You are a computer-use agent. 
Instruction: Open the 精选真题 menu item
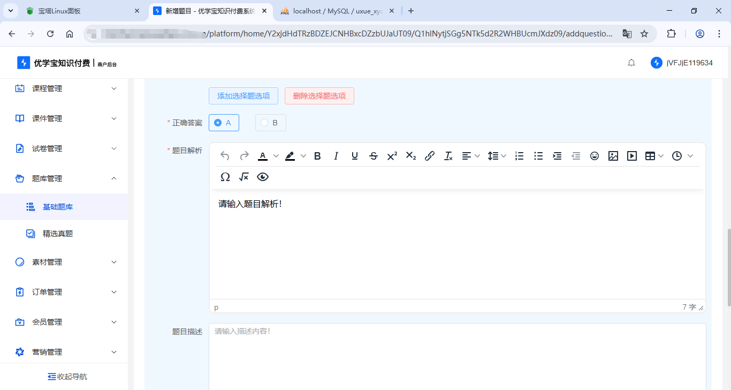58,234
